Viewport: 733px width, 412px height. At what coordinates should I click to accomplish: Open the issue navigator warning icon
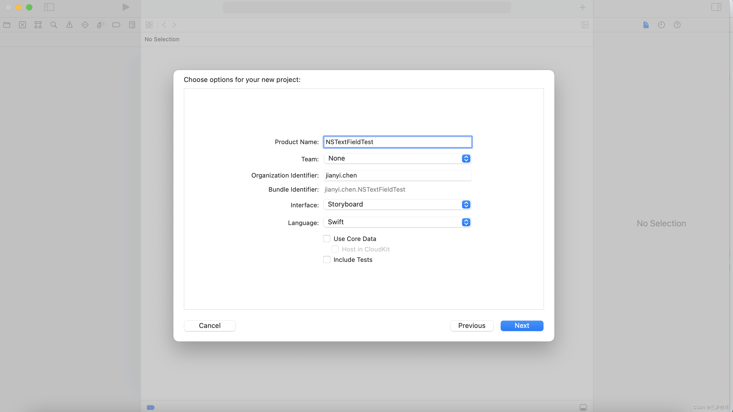69,25
